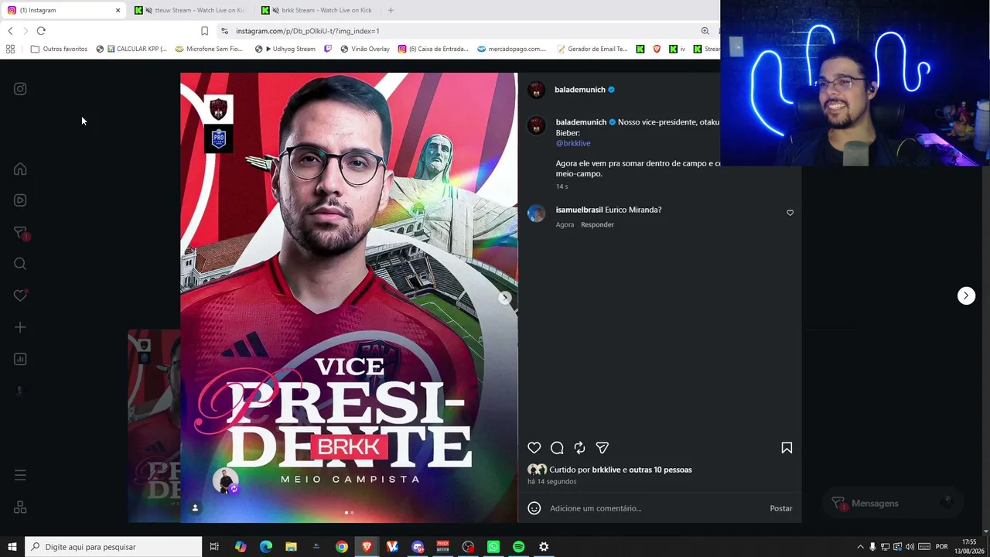Open isamuelbrasil's profile from the comment

(579, 210)
